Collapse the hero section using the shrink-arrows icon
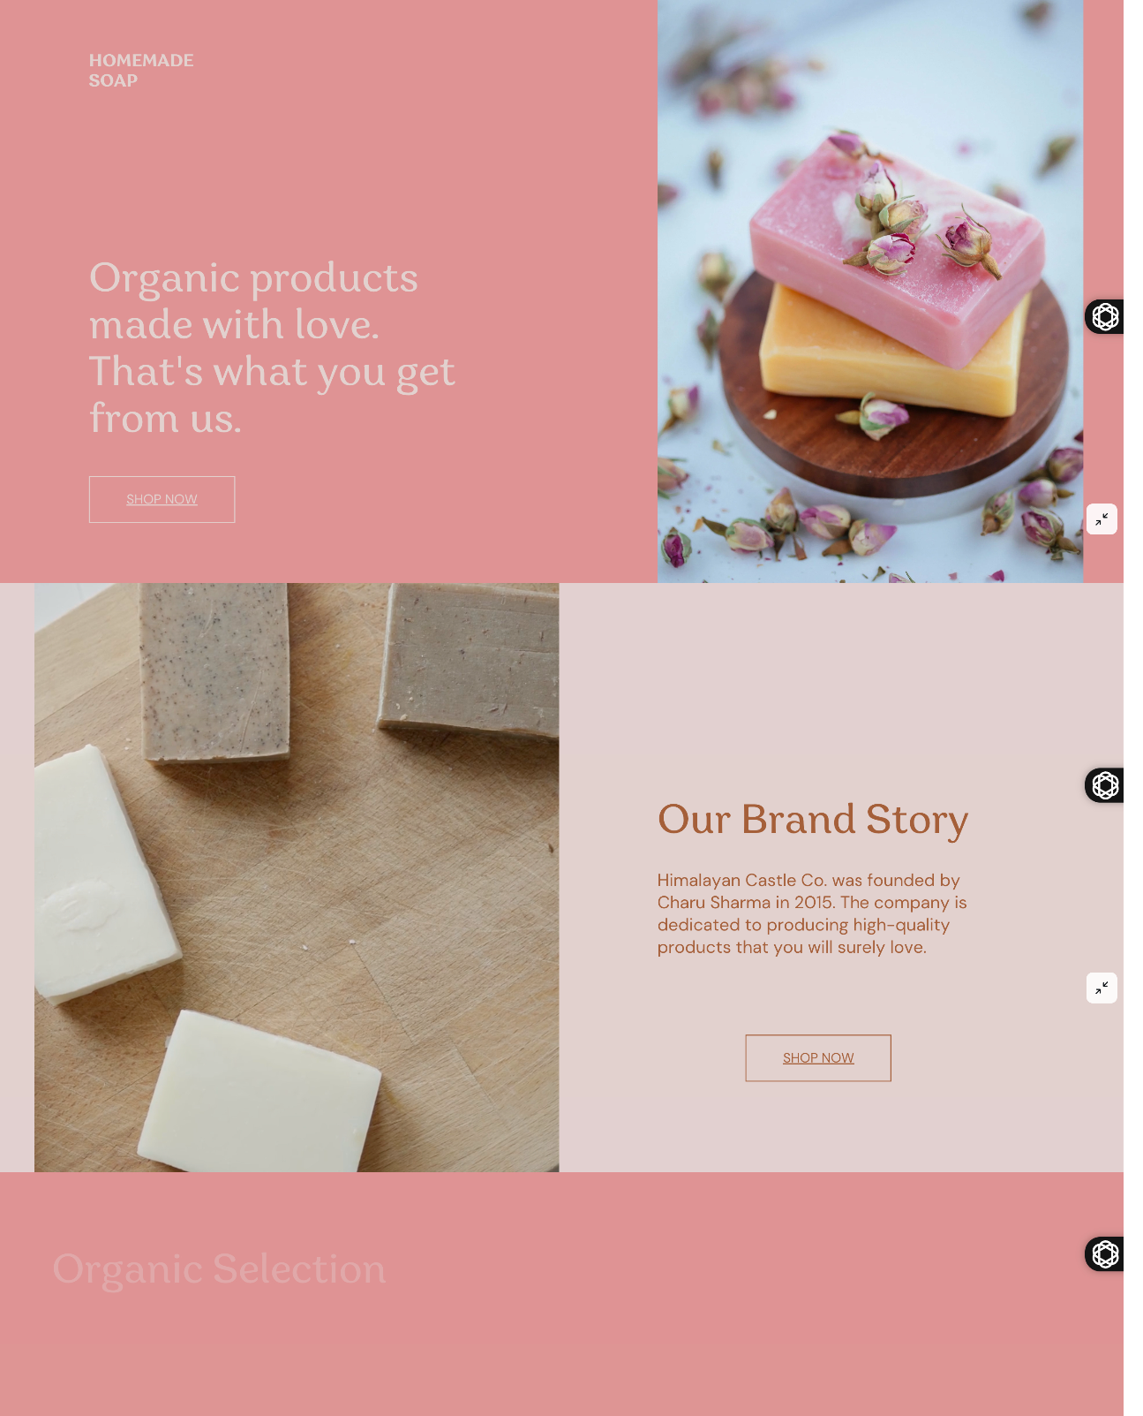Screen dimensions: 1143x1416 click(x=1102, y=519)
